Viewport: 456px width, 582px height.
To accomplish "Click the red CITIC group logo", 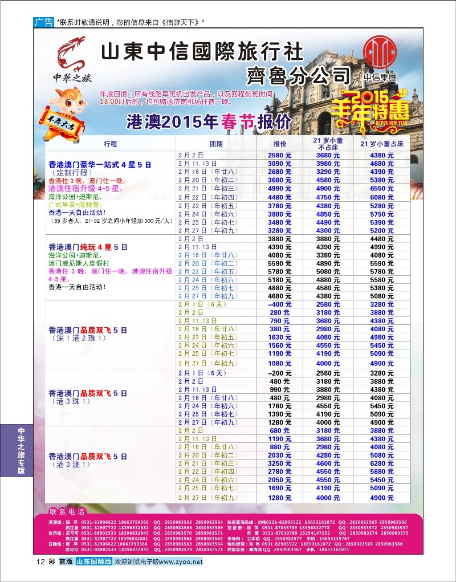I will coord(380,52).
